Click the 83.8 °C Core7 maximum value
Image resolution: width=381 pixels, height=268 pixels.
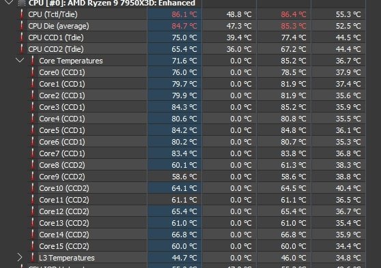click(294, 153)
